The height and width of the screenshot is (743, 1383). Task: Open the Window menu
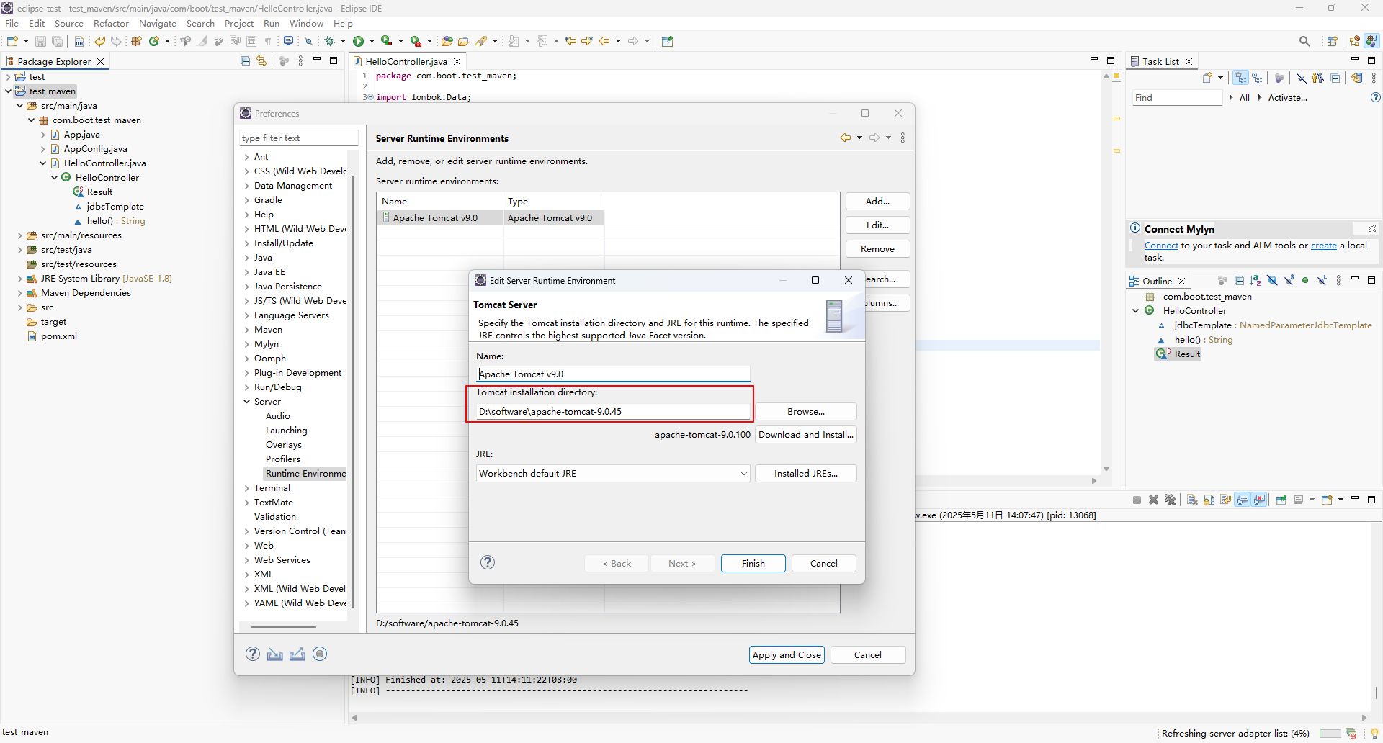[306, 23]
